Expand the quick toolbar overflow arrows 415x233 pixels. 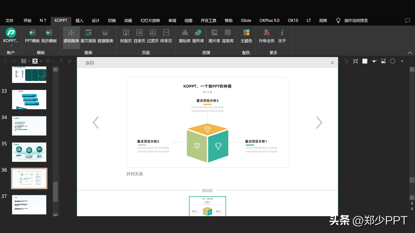click(x=402, y=61)
